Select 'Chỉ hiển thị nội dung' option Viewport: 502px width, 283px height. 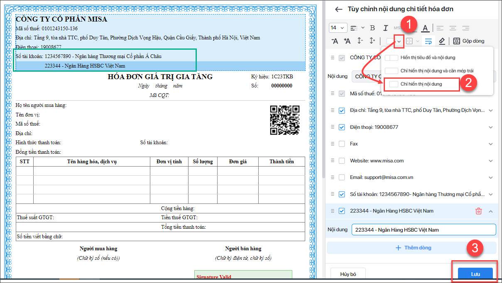(x=421, y=84)
